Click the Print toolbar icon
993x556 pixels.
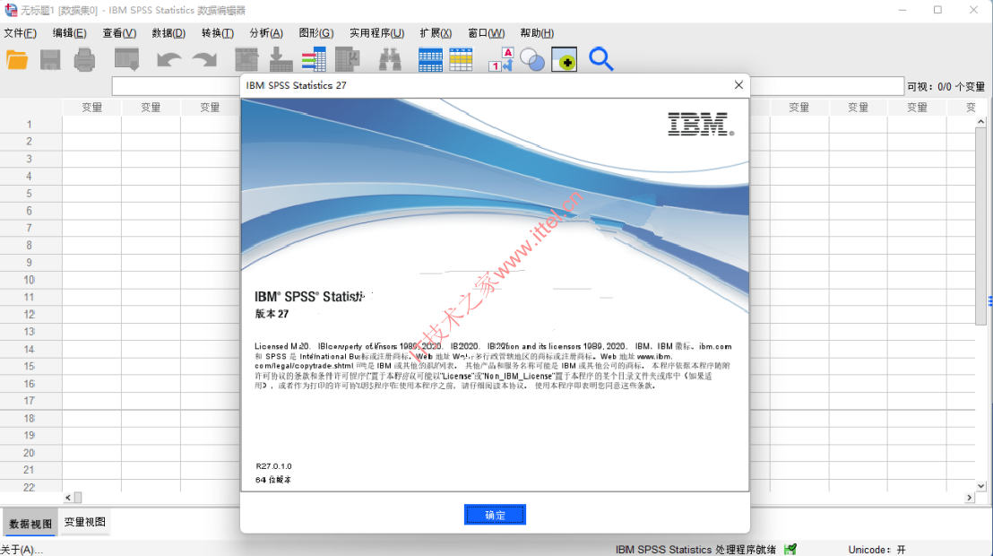(x=84, y=59)
